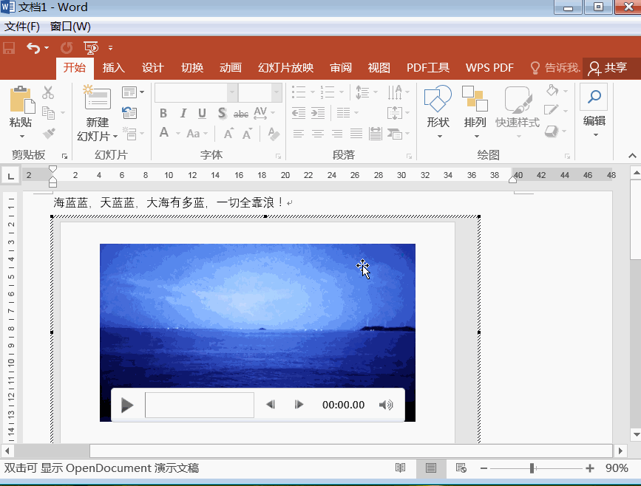Screen dimensions: 641x486
Task: Click the Web Layout view icon
Action: [461, 468]
